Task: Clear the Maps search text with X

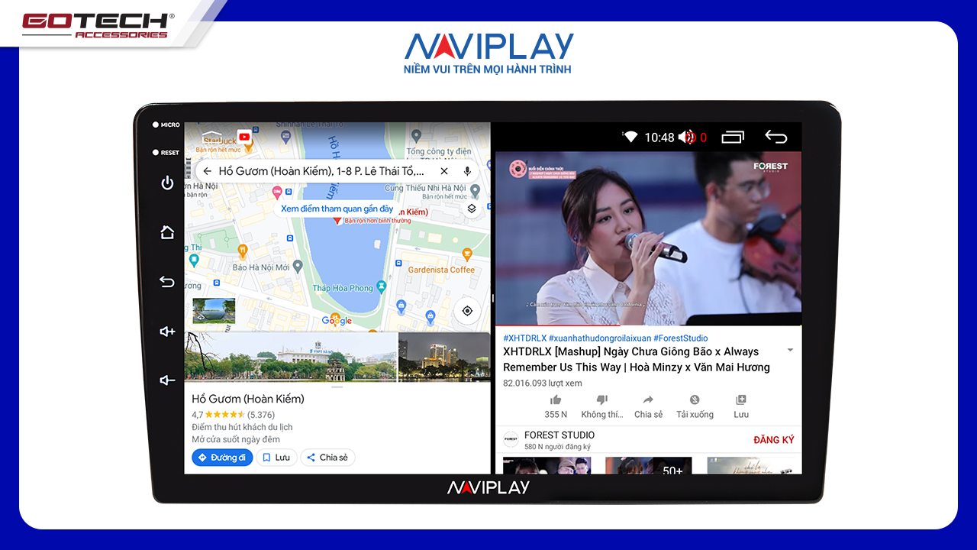Action: pyautogui.click(x=444, y=171)
